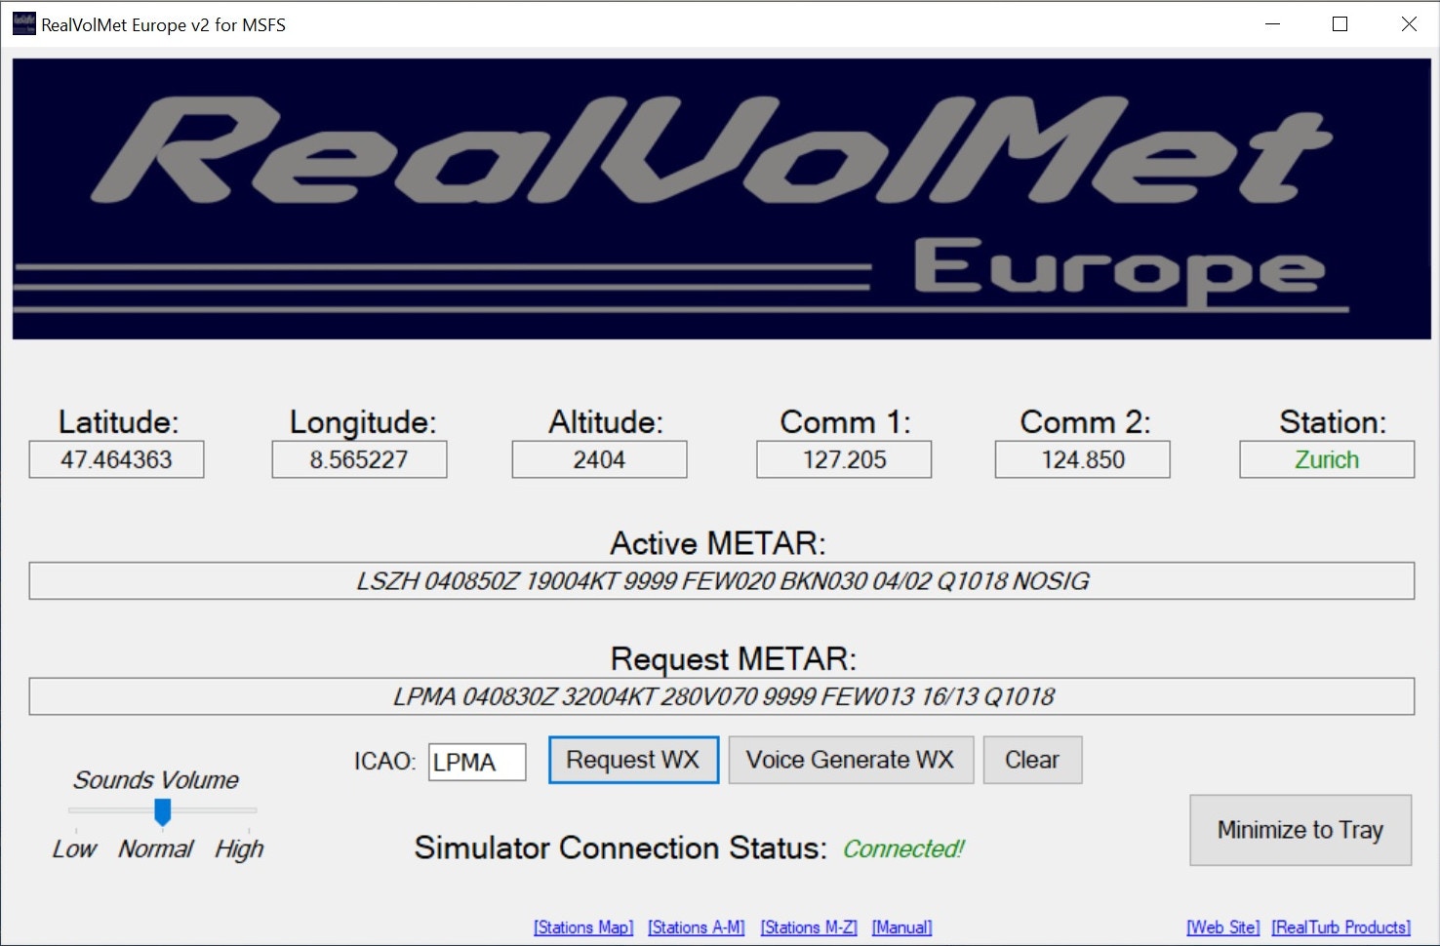Open the RealTurb Products link
1440x946 pixels.
pos(1340,927)
